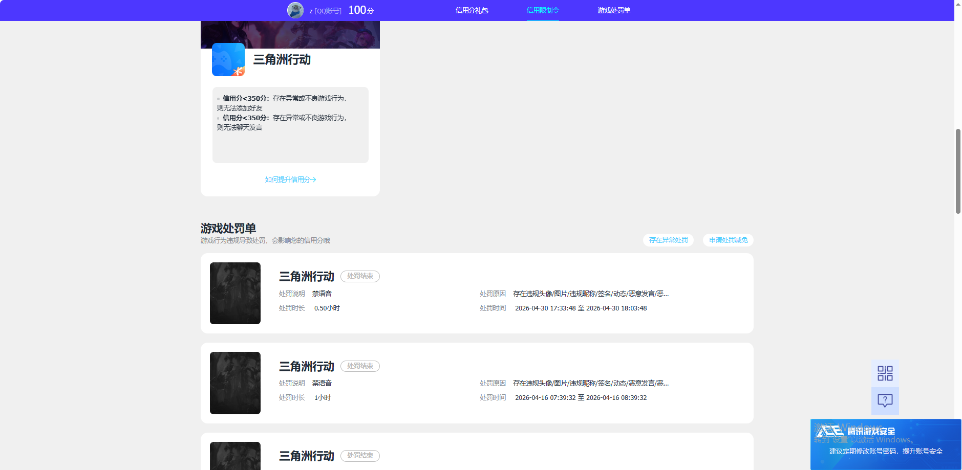
Task: Go to the 游戏处罚单 tab
Action: (x=614, y=10)
